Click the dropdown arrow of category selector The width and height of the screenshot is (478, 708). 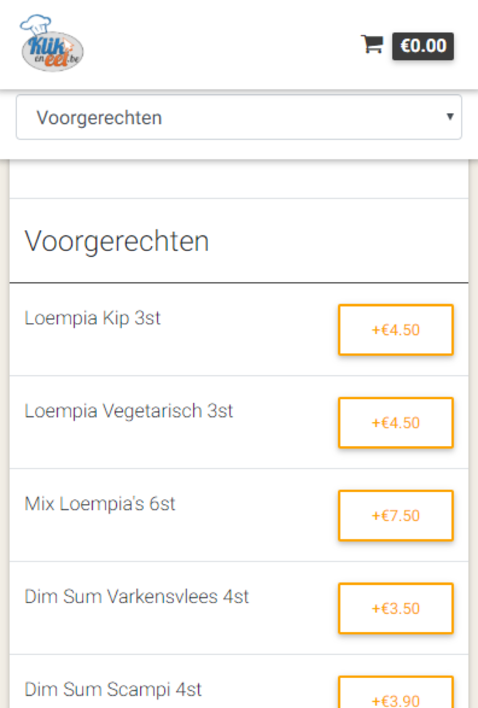click(450, 117)
